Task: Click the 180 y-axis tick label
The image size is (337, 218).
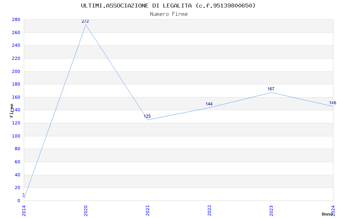Action: [x=16, y=84]
